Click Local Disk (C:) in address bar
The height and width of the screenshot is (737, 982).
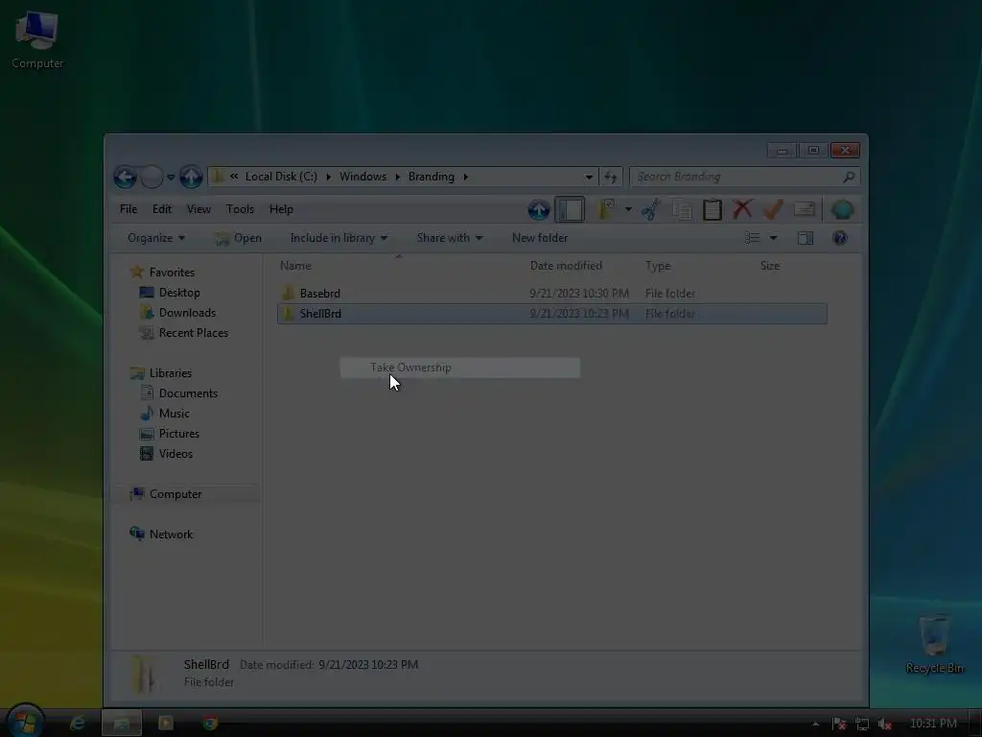pyautogui.click(x=281, y=177)
